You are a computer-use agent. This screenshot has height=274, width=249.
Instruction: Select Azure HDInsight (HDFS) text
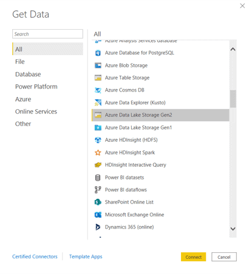click(x=131, y=140)
